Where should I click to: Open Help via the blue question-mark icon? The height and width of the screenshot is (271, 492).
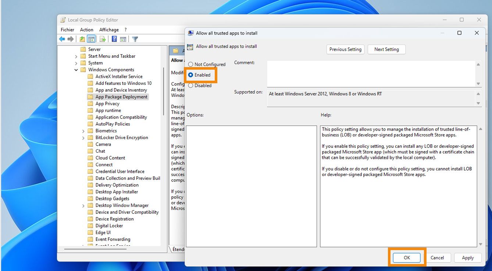pyautogui.click(x=114, y=39)
